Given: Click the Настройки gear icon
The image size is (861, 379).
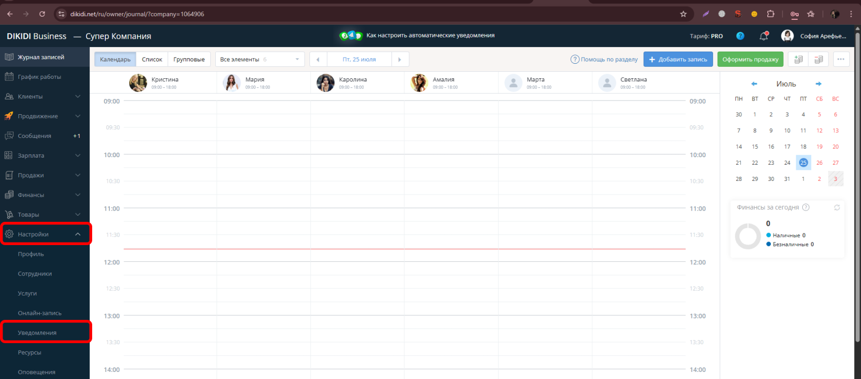Looking at the screenshot, I should tap(9, 234).
